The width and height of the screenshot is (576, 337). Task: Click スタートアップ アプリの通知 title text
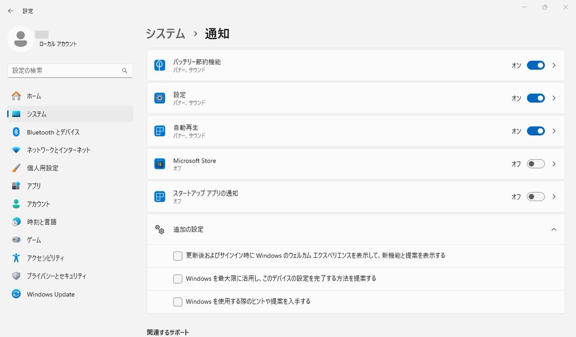205,193
